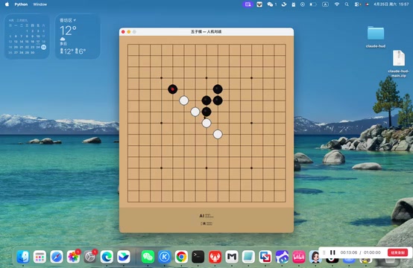Open the calendar widget
The width and height of the screenshot is (413, 268).
27,36
